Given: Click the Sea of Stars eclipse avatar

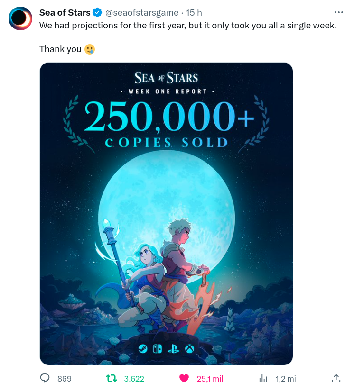Looking at the screenshot, I should click(20, 18).
